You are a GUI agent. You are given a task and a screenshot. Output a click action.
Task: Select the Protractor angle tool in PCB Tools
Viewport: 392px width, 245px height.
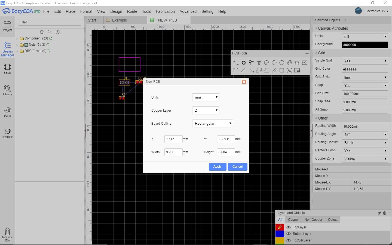pos(244,70)
